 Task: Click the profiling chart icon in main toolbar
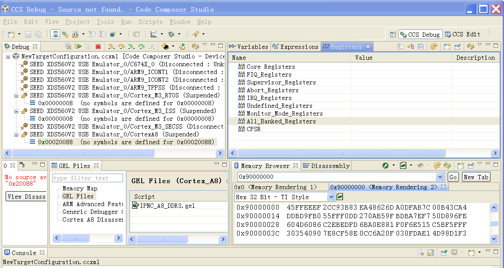pos(154,34)
